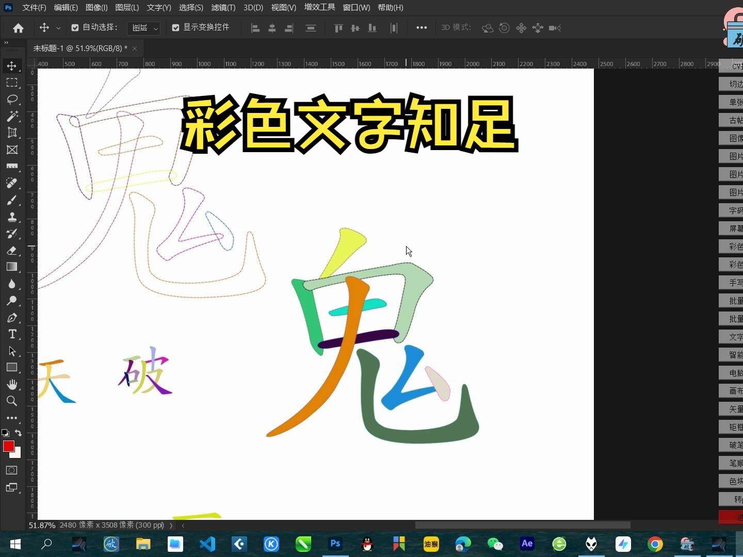
Task: Click the align top edges icon
Action: click(338, 28)
